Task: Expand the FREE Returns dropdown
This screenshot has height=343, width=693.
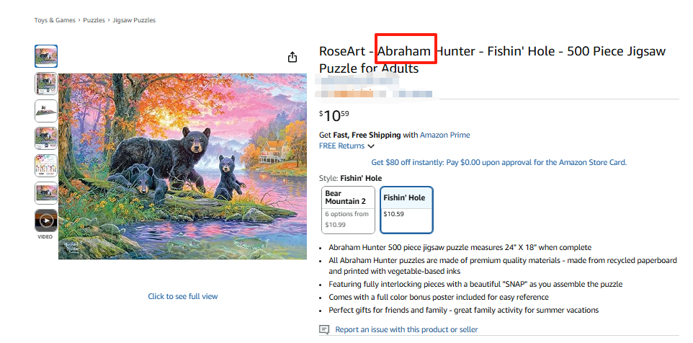Action: 346,146
